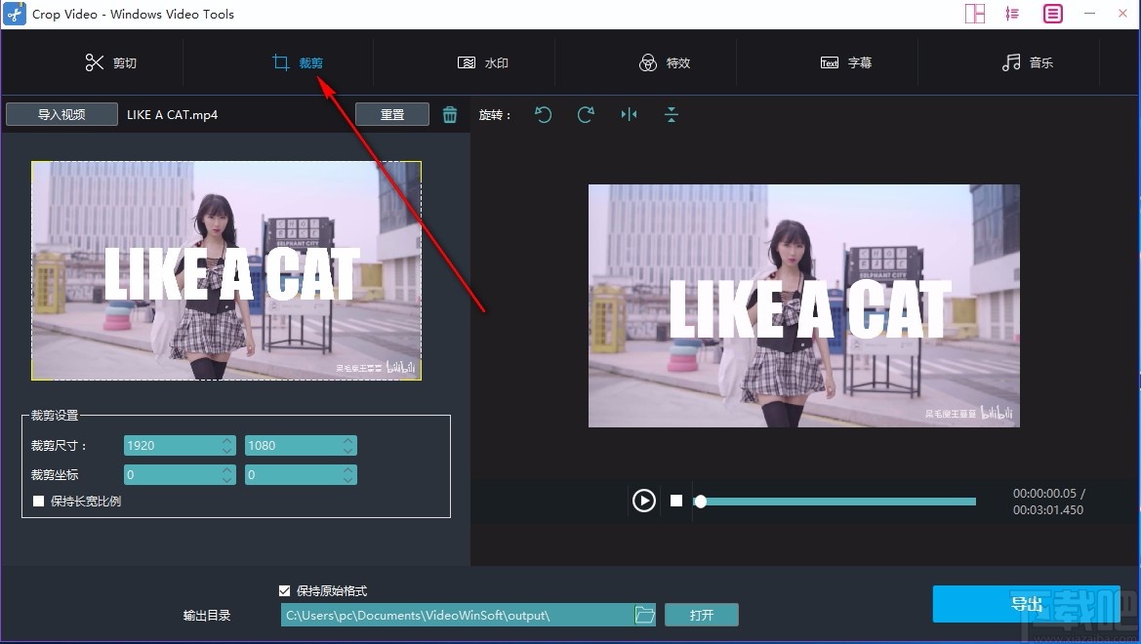Enable 保持长宽比例 aspect ratio lock
The width and height of the screenshot is (1141, 644).
39,501
